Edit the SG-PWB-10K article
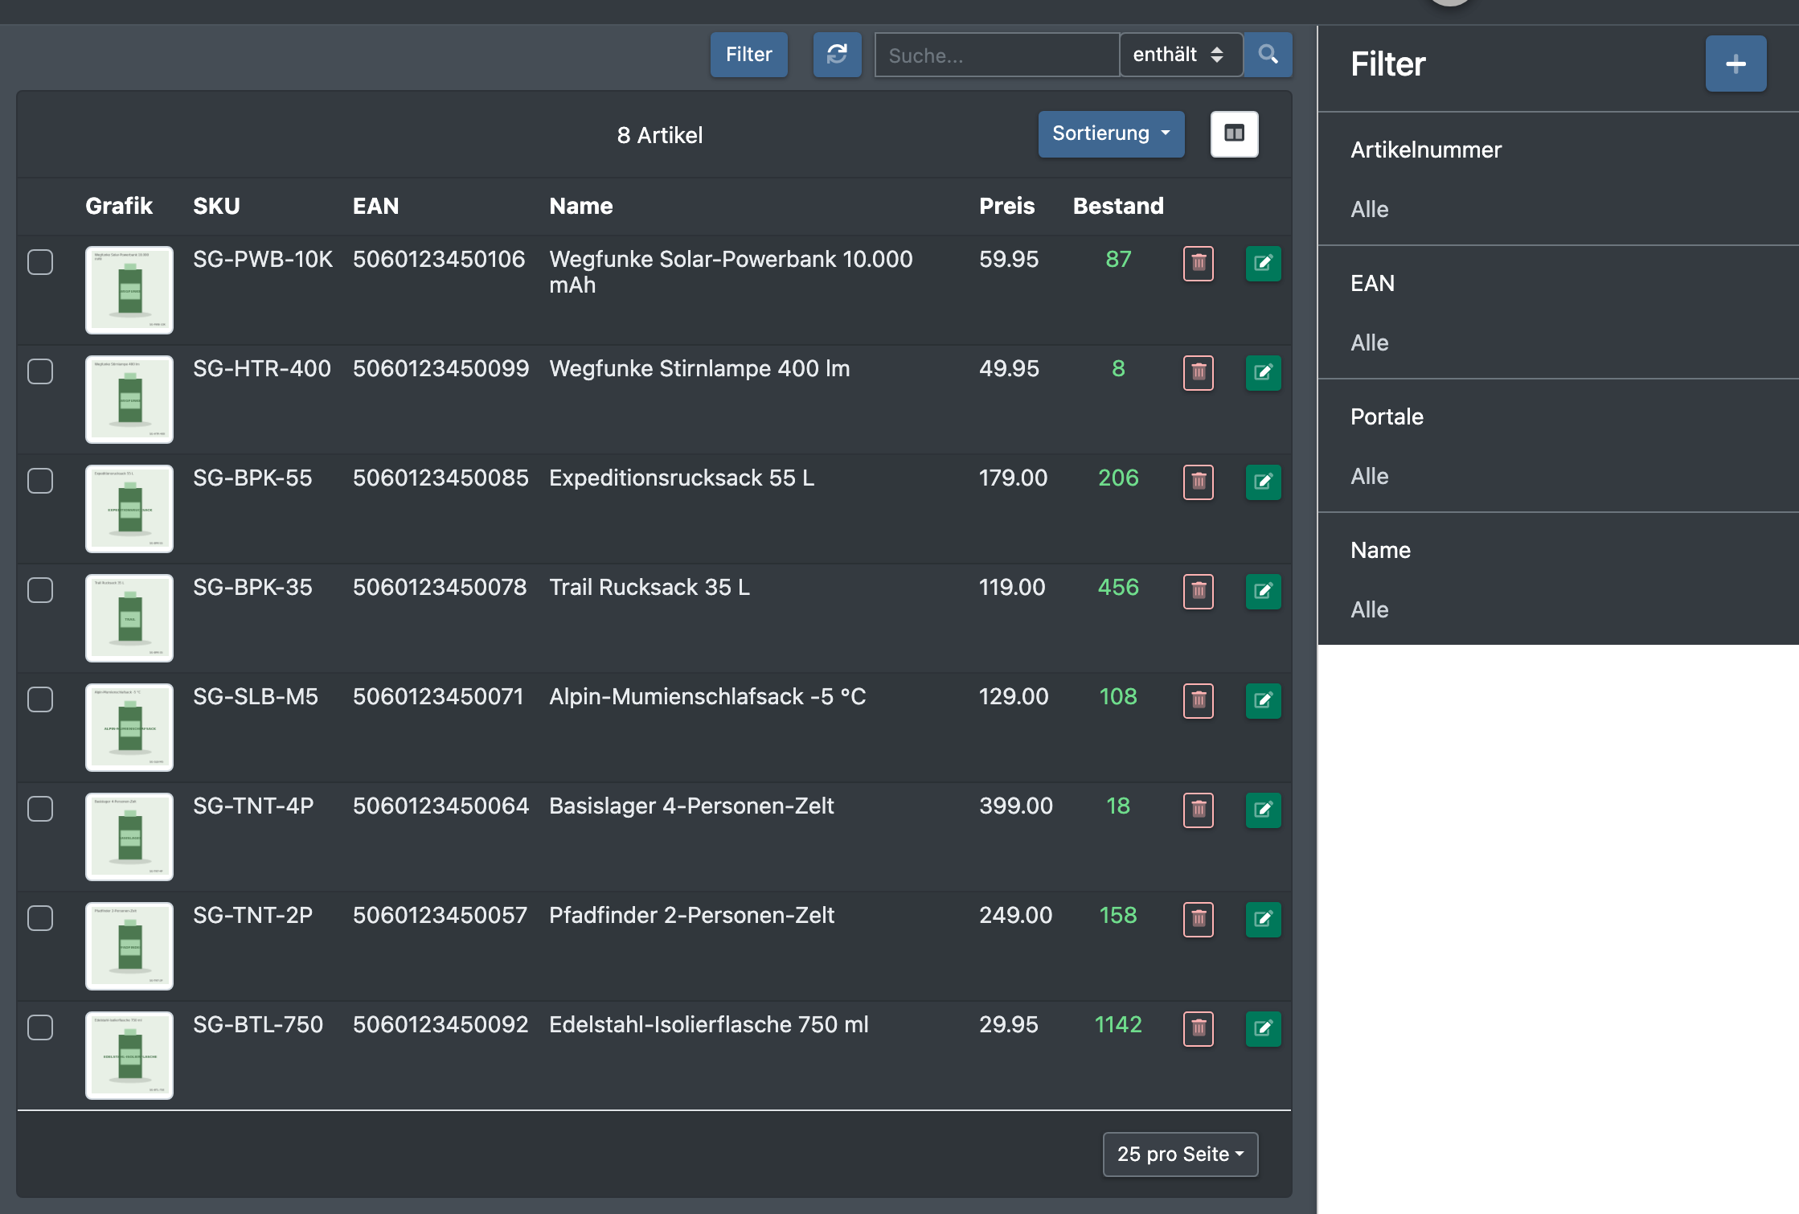This screenshot has height=1214, width=1799. coord(1263,263)
